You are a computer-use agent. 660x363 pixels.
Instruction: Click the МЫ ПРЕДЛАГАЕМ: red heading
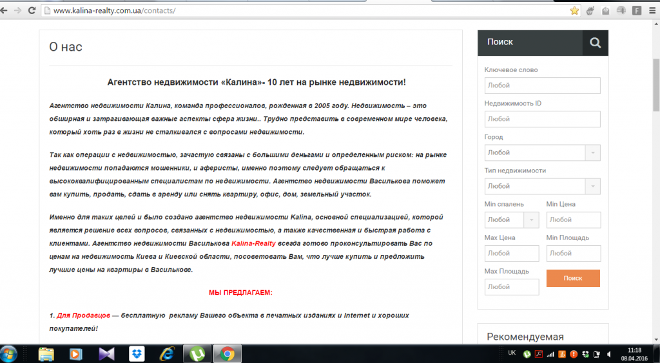tap(240, 292)
